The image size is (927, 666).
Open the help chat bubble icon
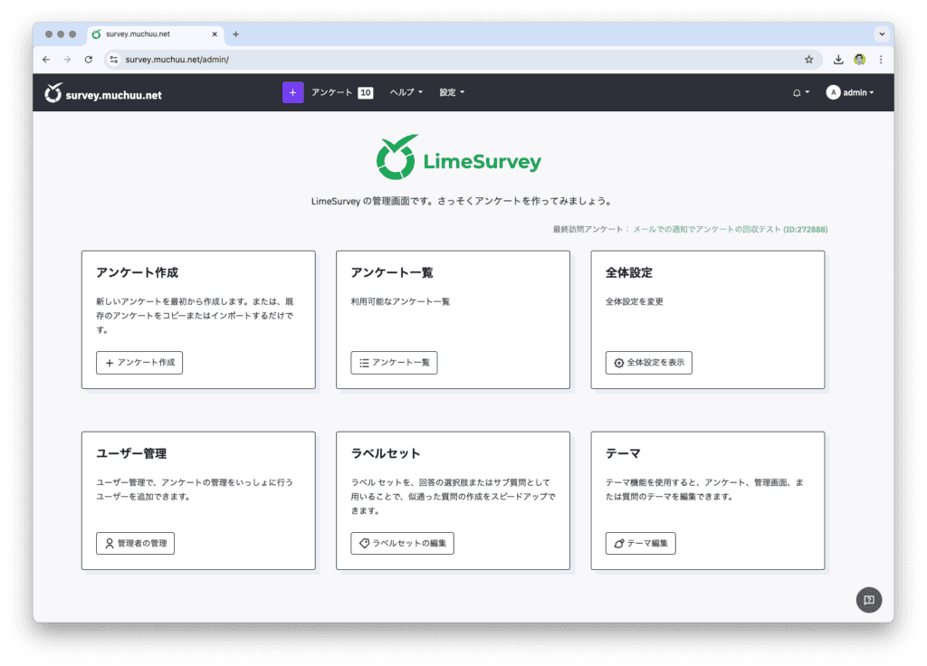coord(868,600)
